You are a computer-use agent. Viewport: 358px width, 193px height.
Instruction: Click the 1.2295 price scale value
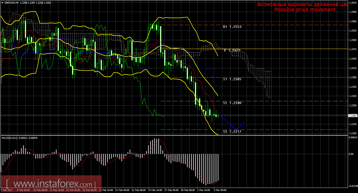coord(352,106)
